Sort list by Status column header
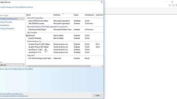This screenshot has width=177, height=99. (x=76, y=15)
